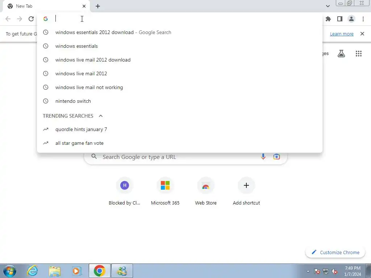Open the clock showing 7:49 PM

click(x=353, y=271)
